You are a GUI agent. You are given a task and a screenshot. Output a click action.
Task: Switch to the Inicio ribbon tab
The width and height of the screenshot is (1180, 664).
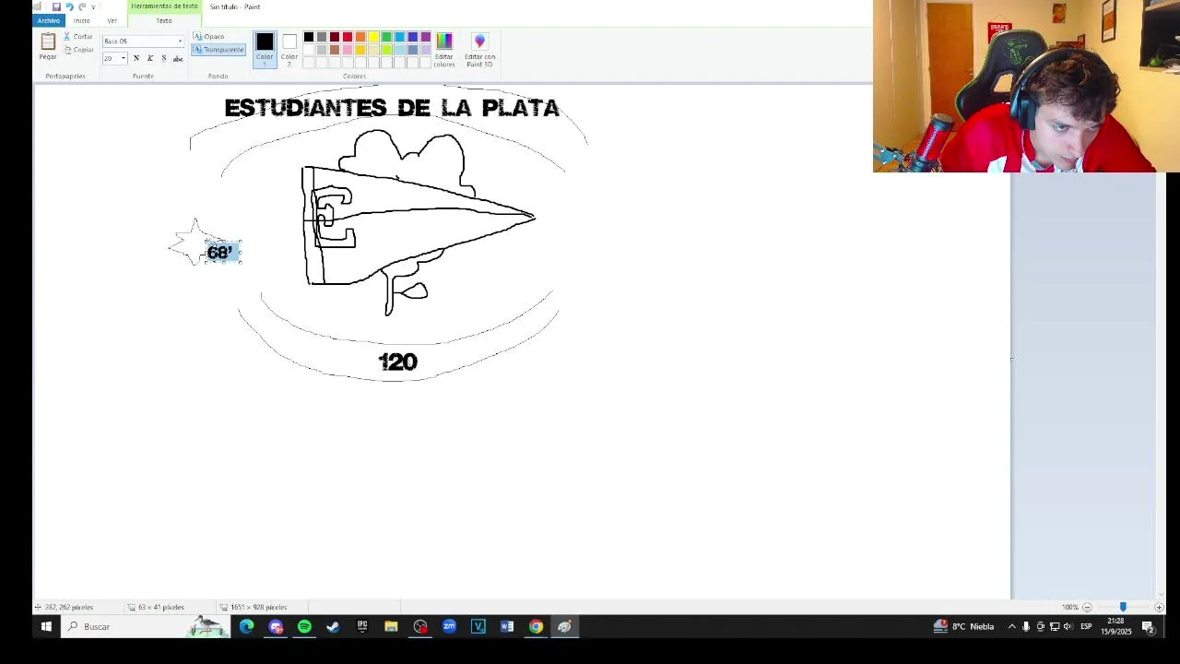[81, 20]
